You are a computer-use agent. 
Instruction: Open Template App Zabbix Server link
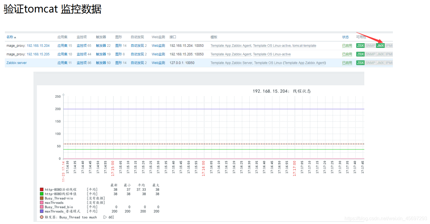click(x=231, y=63)
